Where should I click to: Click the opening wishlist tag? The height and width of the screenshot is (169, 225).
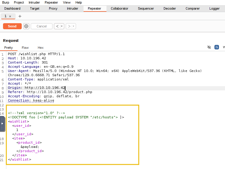pyautogui.click(x=18, y=121)
